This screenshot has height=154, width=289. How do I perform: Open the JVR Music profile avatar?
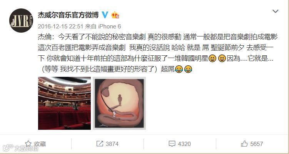[x=21, y=21]
